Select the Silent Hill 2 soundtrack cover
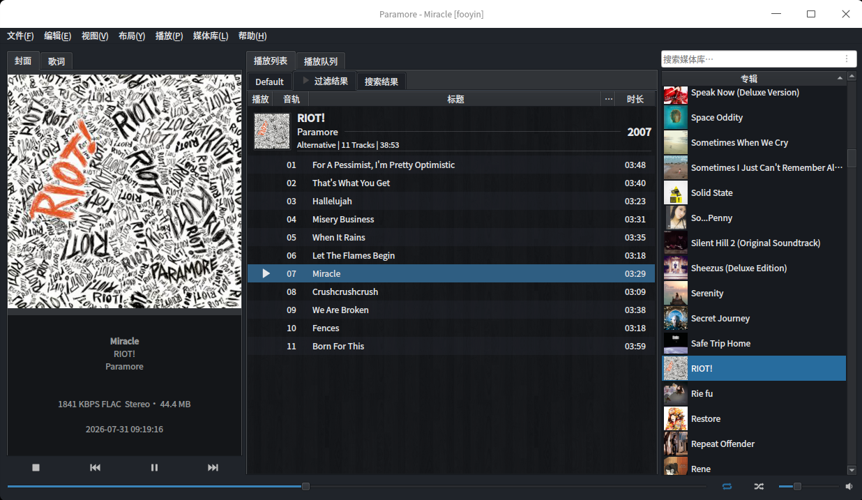The height and width of the screenshot is (500, 862). click(675, 243)
